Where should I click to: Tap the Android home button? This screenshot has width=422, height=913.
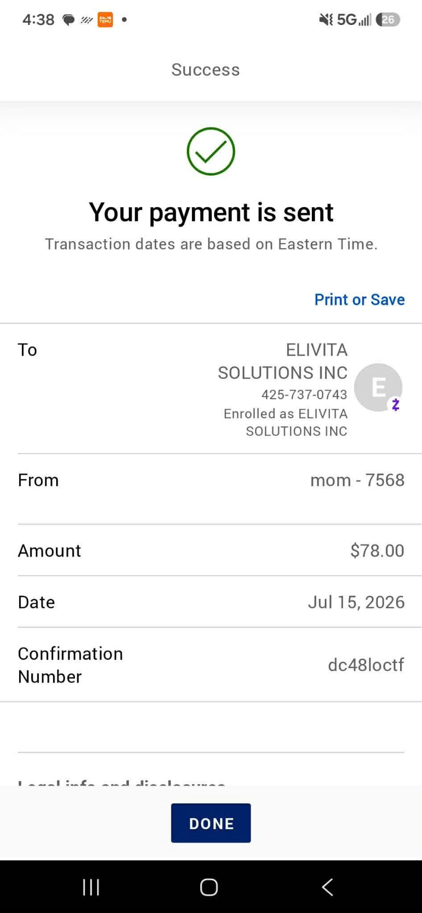(209, 887)
